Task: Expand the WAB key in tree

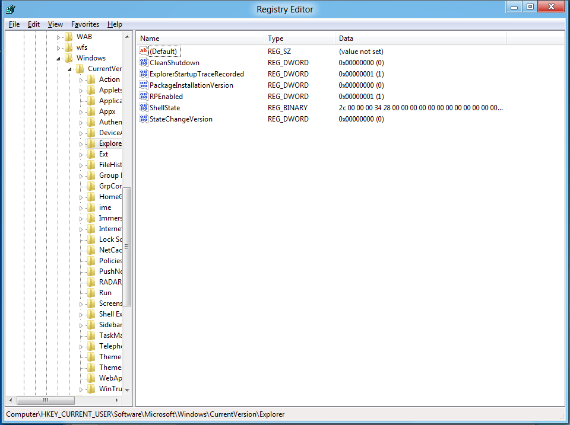Action: (59, 37)
